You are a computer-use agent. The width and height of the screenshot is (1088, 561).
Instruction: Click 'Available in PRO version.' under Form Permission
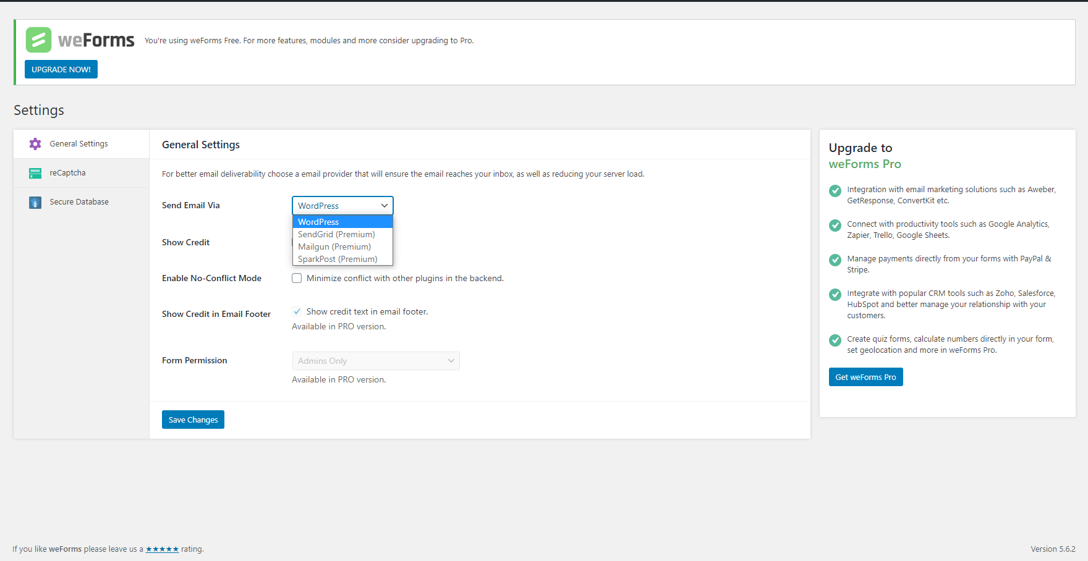(339, 379)
